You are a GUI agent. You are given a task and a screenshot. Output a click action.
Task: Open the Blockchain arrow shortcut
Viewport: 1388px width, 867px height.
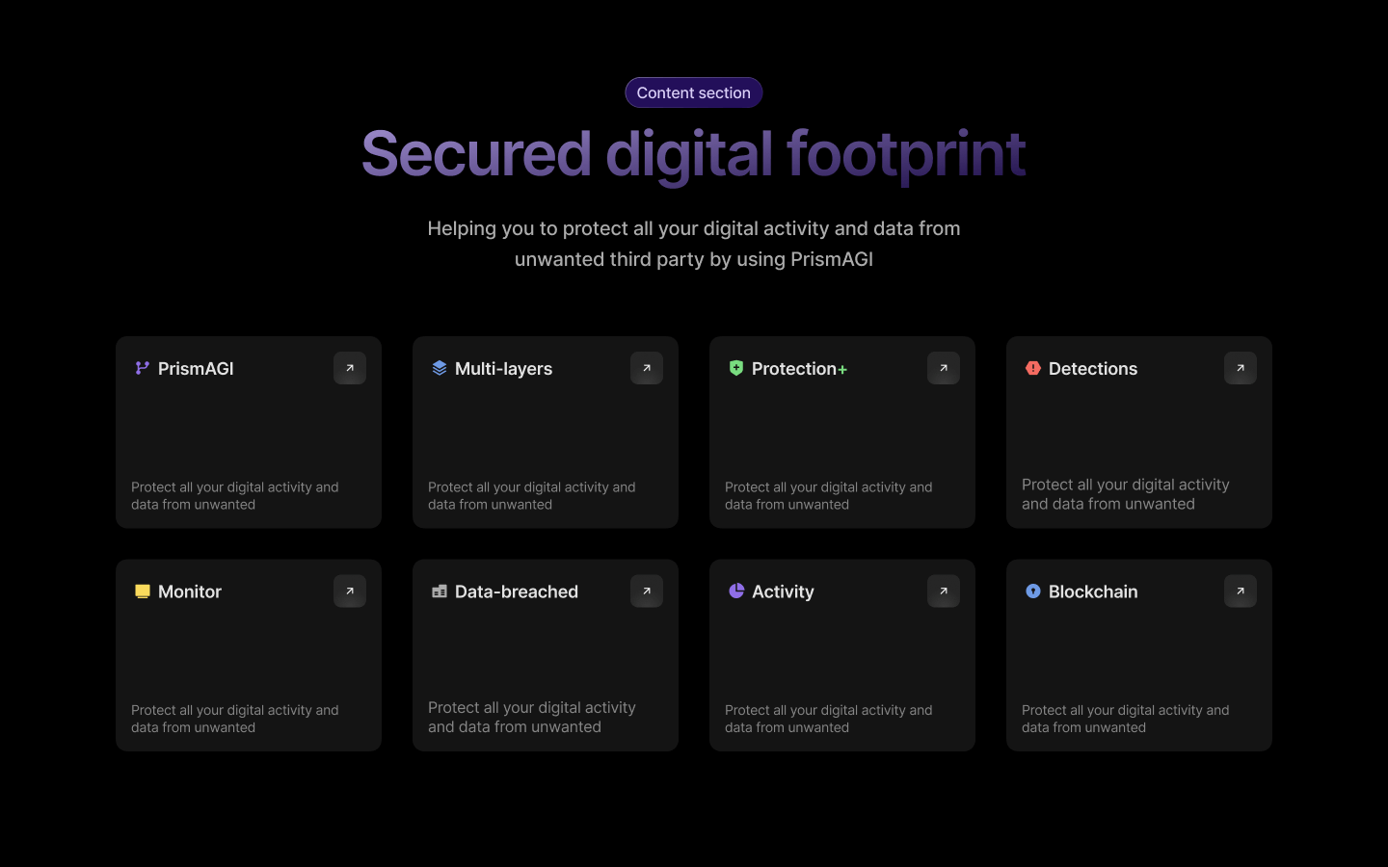1241,591
